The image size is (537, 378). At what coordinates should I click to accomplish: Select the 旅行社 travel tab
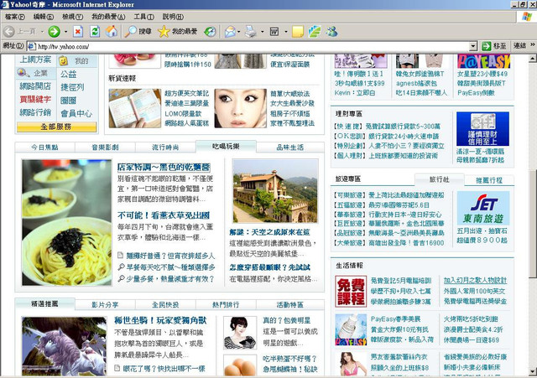coord(440,179)
